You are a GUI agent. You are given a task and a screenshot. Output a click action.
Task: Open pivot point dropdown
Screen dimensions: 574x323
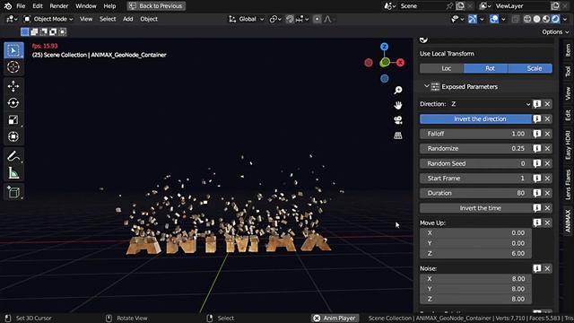point(275,19)
